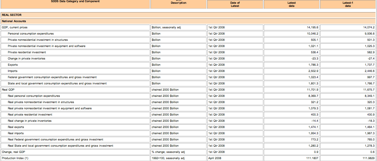Click 'Real private nonresidential investment in structures'
Viewport: 377px width, 161px height.
click(x=41, y=102)
